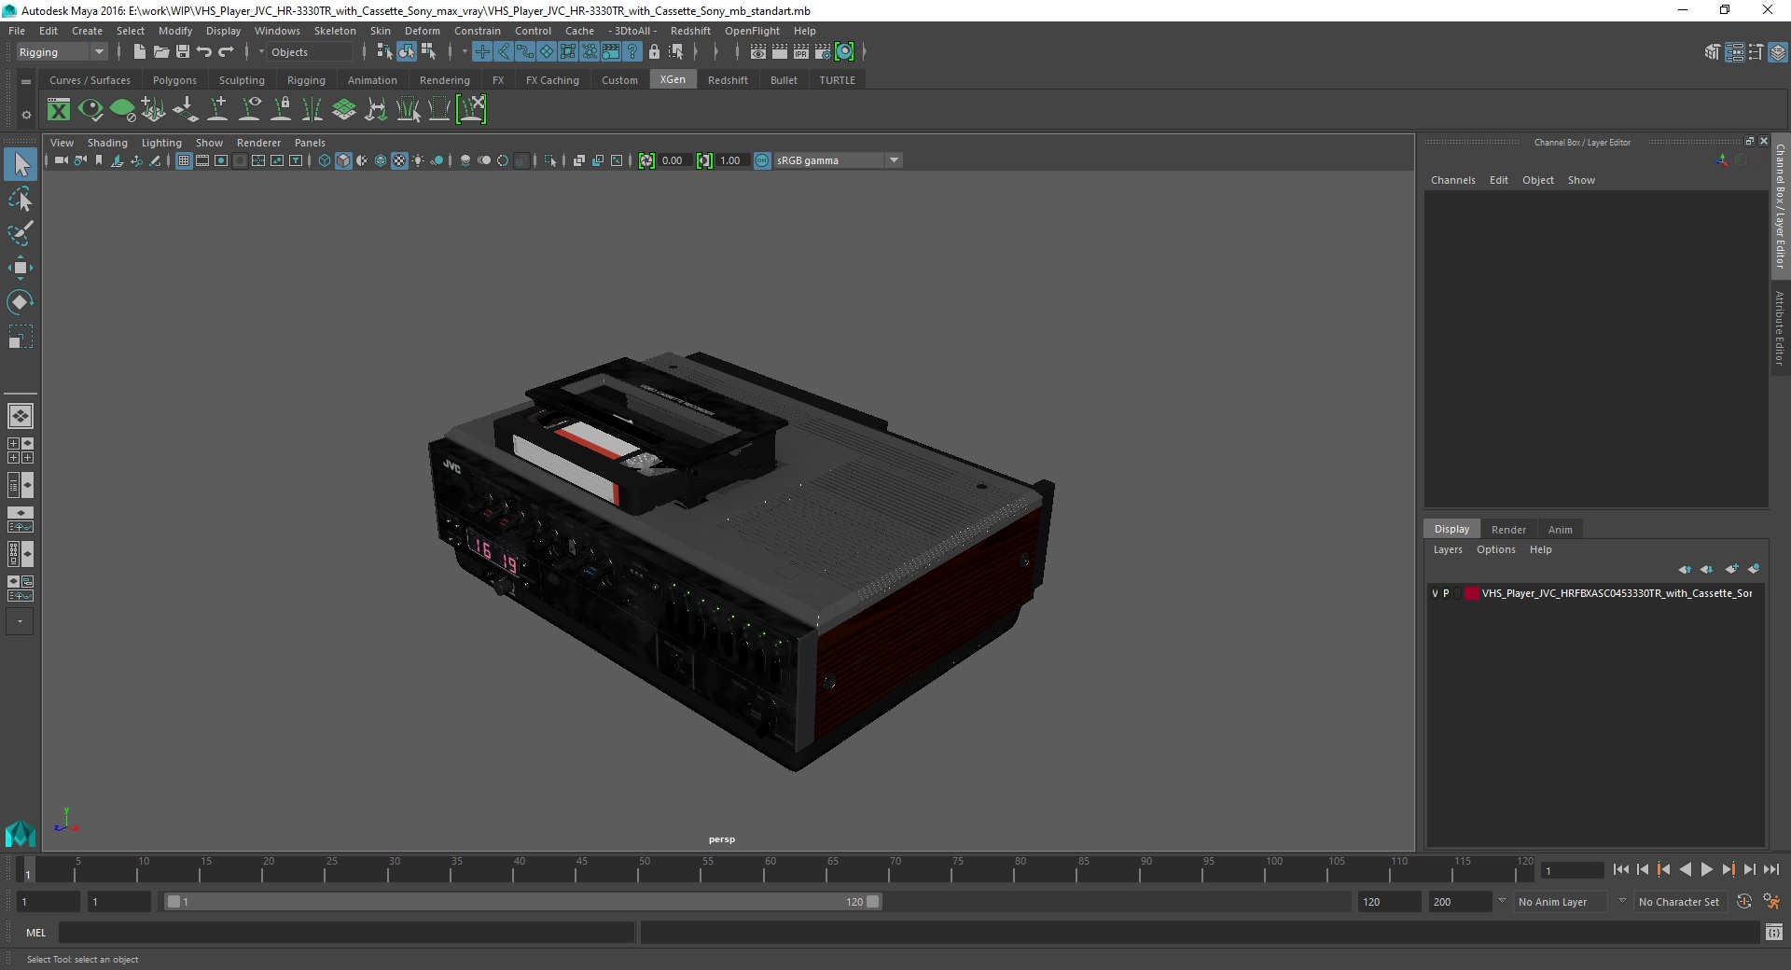Open the Polygons shelf tab

tap(174, 80)
